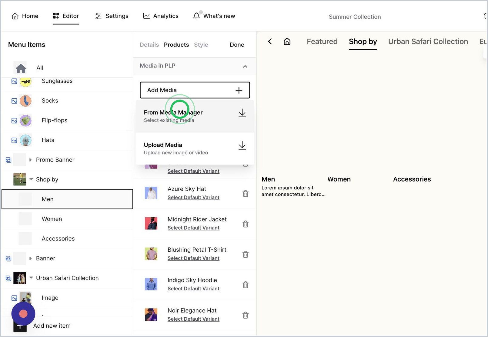Open the Urban Safari Collection preview tab
The height and width of the screenshot is (337, 488).
click(x=428, y=41)
